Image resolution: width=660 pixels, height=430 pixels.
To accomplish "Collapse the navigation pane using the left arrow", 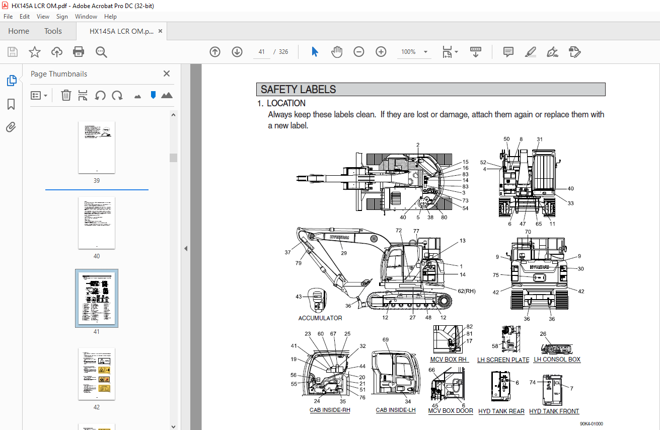I will tap(185, 248).
